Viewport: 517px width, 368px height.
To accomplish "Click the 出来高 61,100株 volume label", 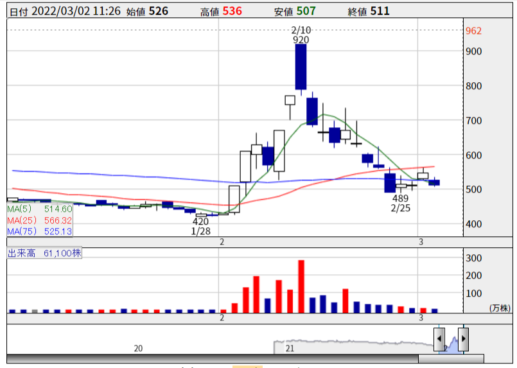I will pyautogui.click(x=44, y=253).
